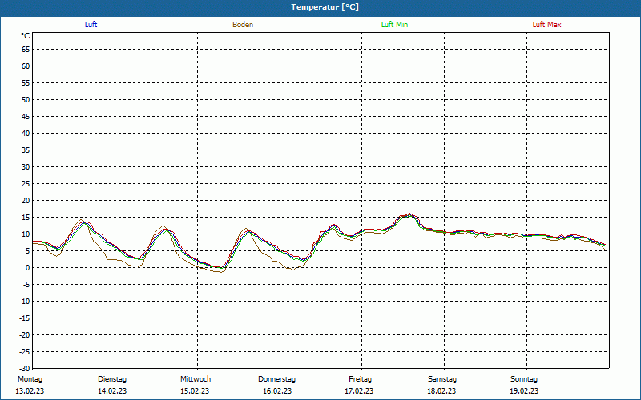This screenshot has width=641, height=400.
Task: Click the 35 value on the y-axis
Action: tap(26, 150)
